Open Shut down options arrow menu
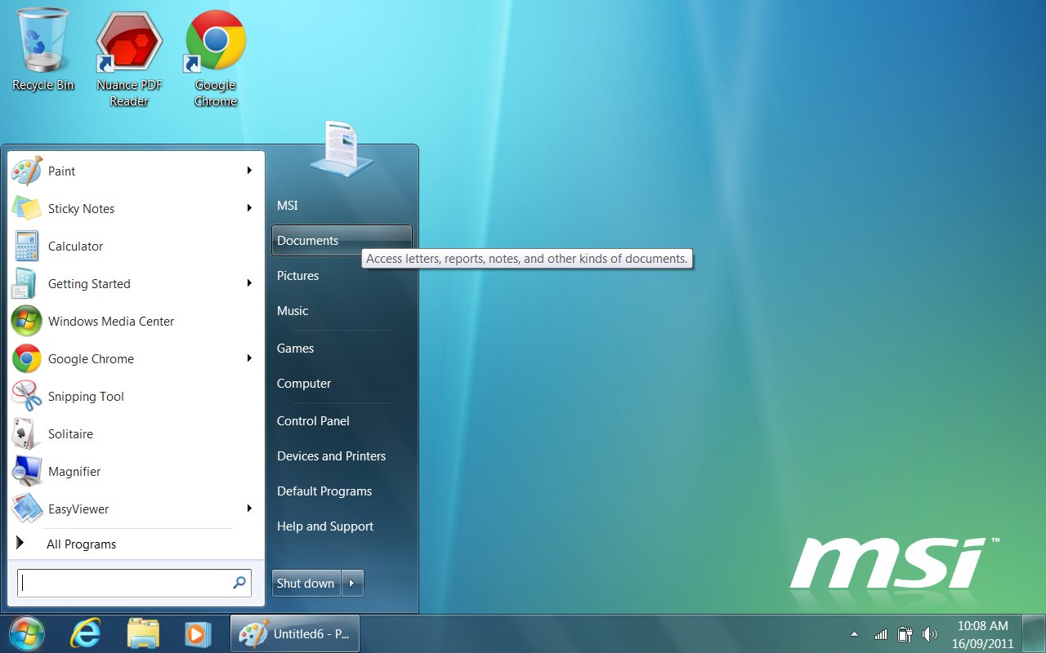1046x653 pixels. coord(352,583)
